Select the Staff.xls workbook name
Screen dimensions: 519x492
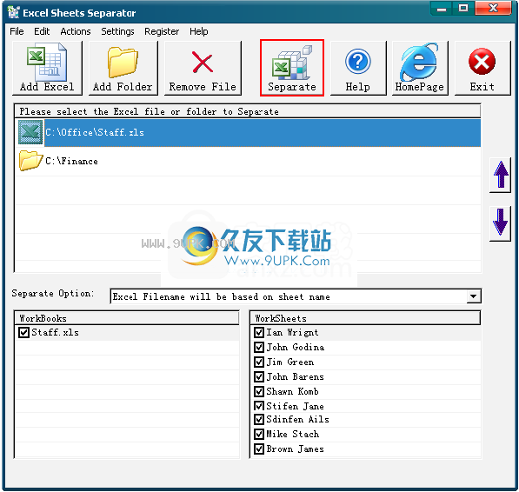pyautogui.click(x=56, y=332)
